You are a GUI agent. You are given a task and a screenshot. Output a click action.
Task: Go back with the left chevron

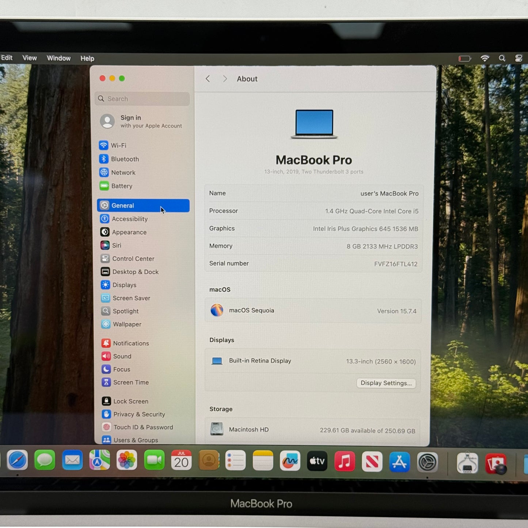click(x=208, y=79)
